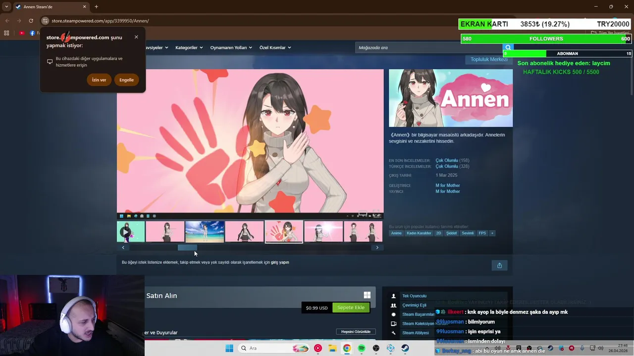
Task: Click the Kadın Karakter tag
Action: click(x=419, y=233)
